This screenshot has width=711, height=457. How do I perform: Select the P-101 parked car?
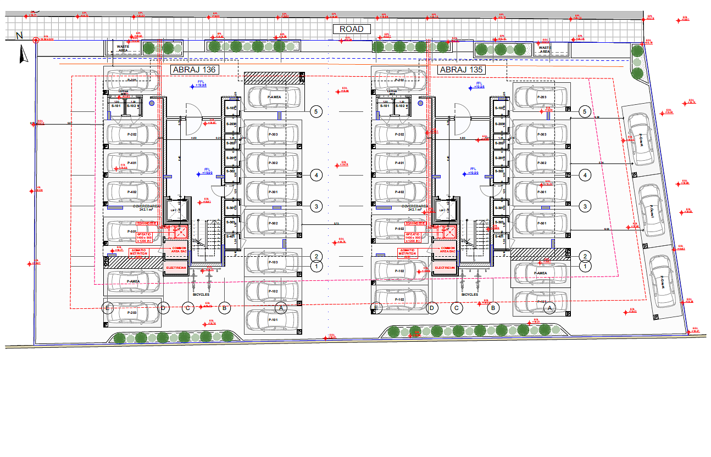point(273,319)
